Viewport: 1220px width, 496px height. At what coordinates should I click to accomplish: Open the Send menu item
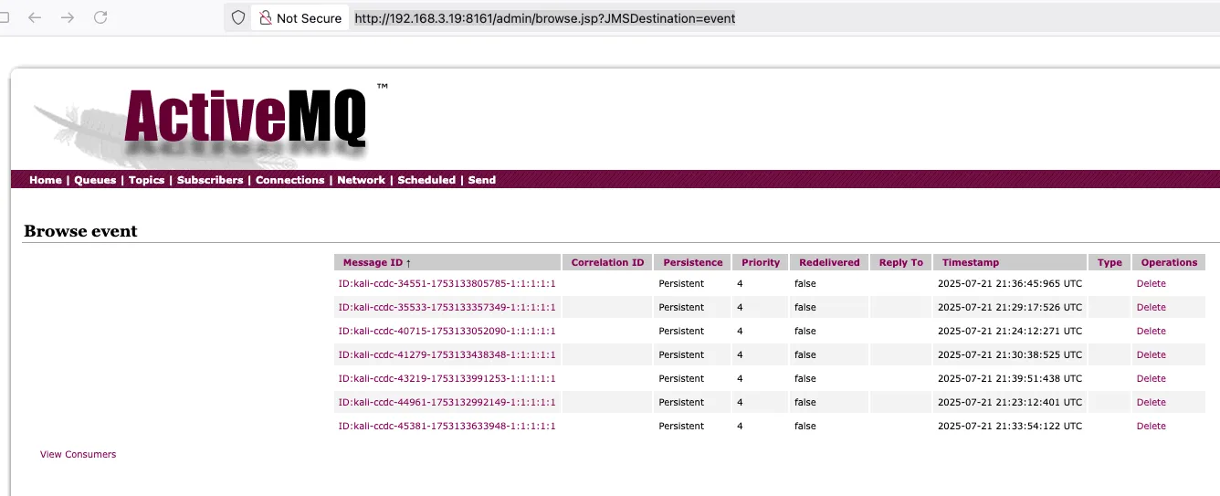point(482,180)
